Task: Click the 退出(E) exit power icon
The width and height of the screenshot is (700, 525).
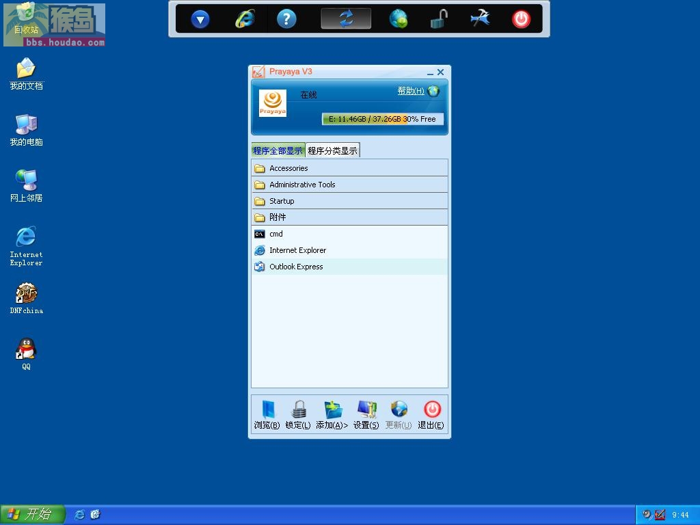Action: (431, 415)
